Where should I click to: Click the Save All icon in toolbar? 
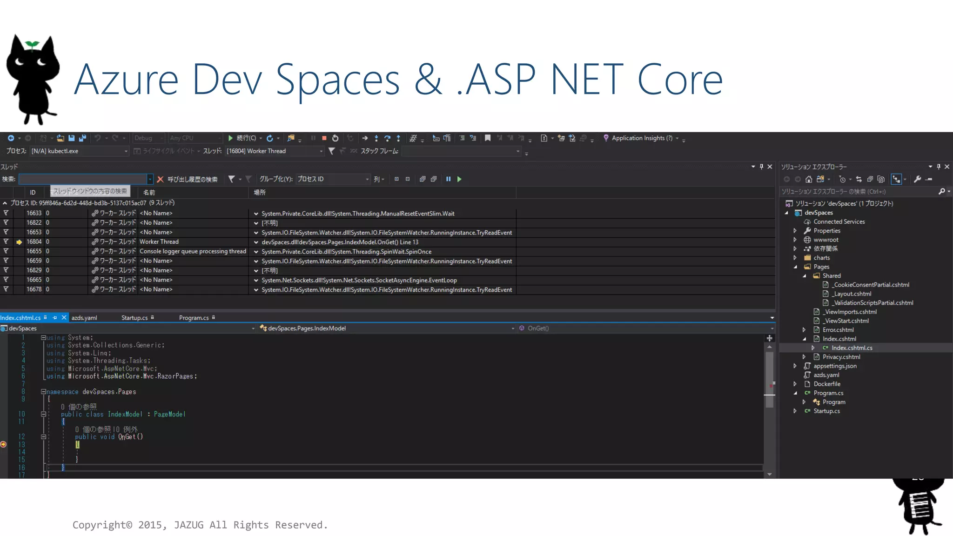point(82,138)
